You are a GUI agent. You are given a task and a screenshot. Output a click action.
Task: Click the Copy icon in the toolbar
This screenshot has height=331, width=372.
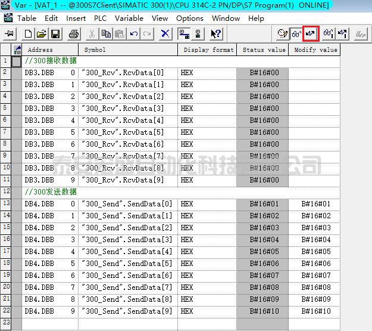[106, 34]
